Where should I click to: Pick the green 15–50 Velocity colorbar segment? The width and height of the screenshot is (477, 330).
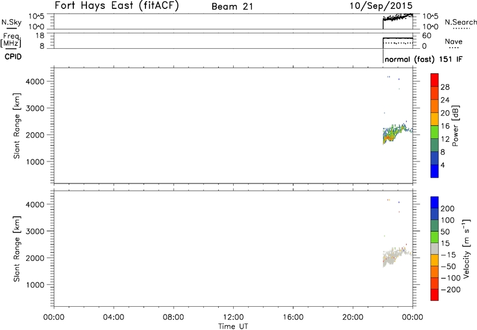[x=435, y=237]
